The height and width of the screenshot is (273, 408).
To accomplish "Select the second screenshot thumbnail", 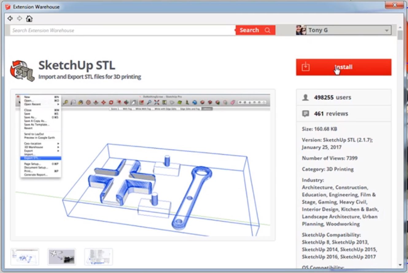I will 62,257.
